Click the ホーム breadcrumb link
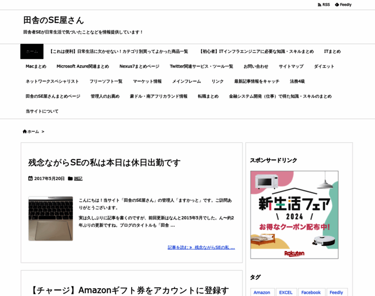 pos(33,132)
